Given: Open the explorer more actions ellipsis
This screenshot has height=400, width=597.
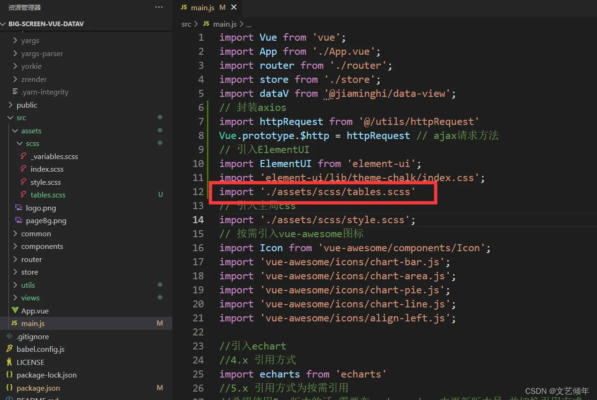Looking at the screenshot, I should 159,7.
